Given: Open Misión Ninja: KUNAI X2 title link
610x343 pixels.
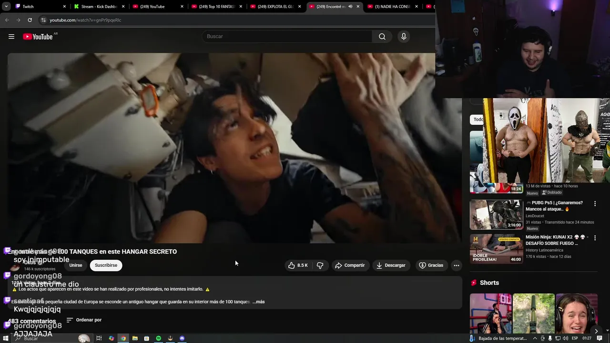Looking at the screenshot, I should [557, 240].
